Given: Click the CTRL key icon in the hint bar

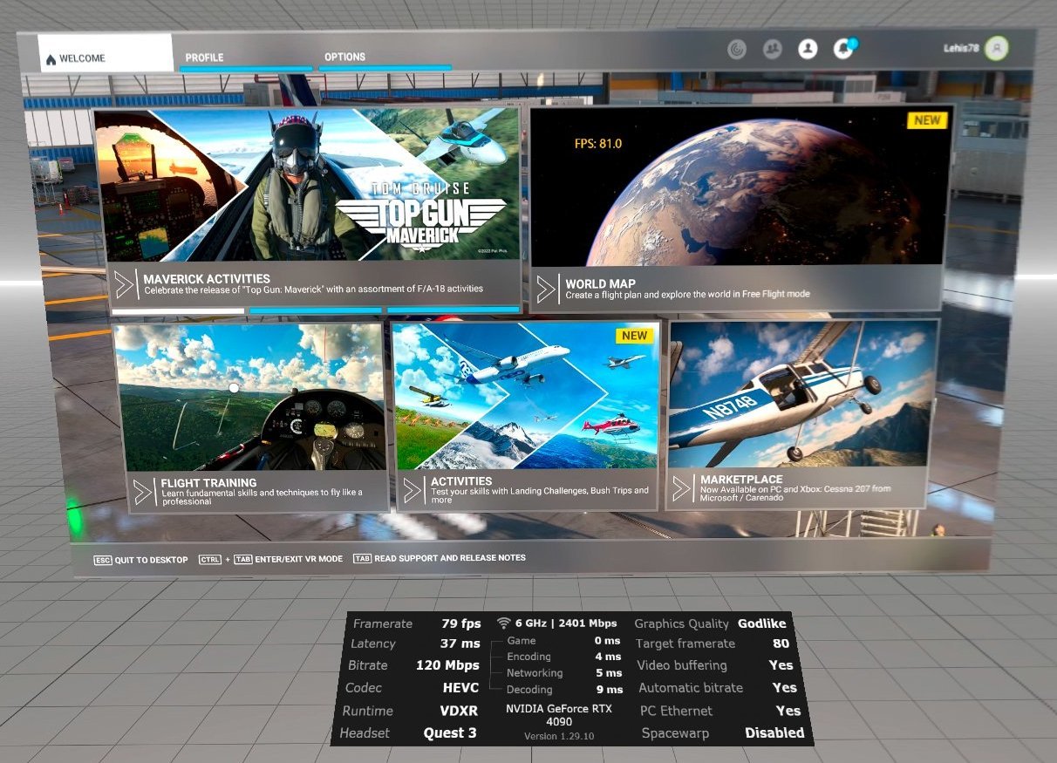Looking at the screenshot, I should (210, 559).
